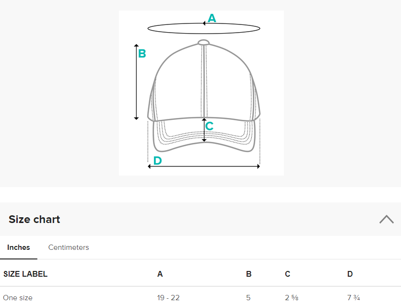Click the vertical B height arrow
The height and width of the screenshot is (305, 401).
[136, 82]
